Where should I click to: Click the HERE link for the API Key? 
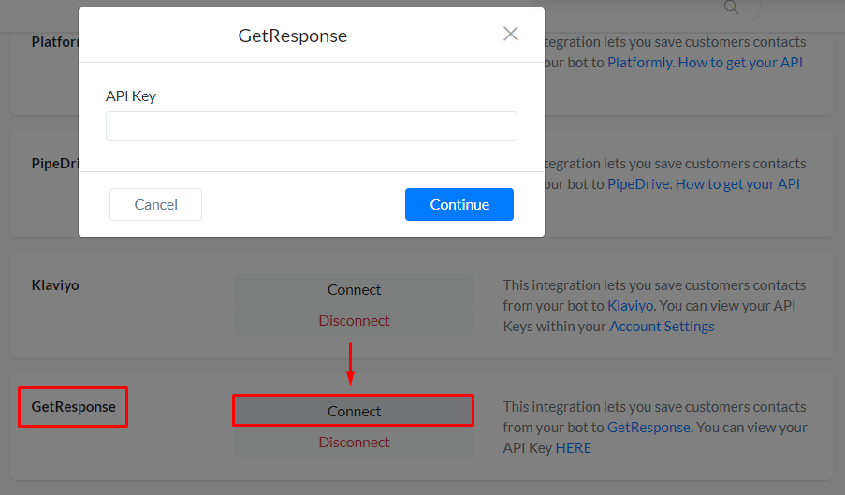coord(574,448)
